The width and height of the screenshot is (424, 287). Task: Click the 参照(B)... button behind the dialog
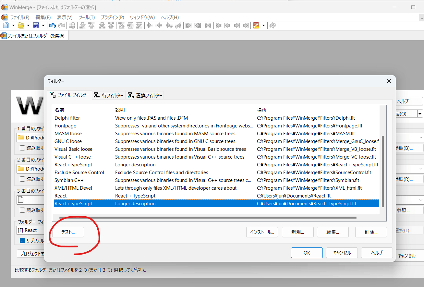point(409,148)
